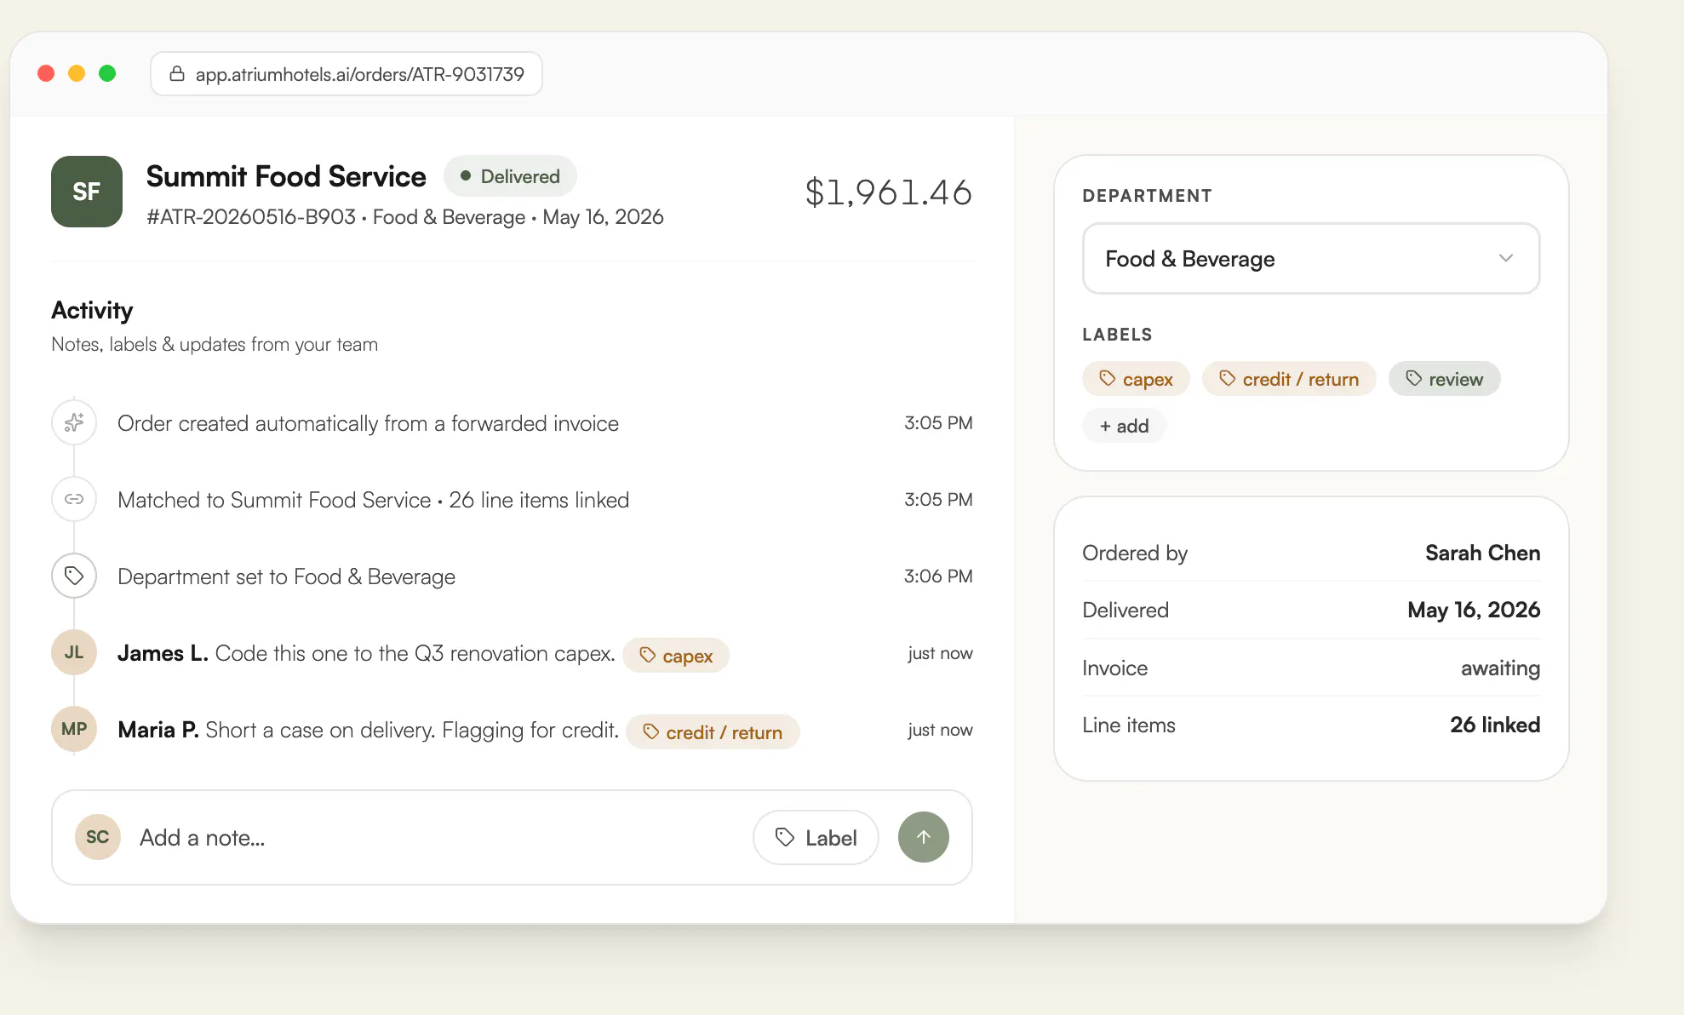Select the credit / return label in Labels panel
1684x1015 pixels.
[x=1289, y=379]
